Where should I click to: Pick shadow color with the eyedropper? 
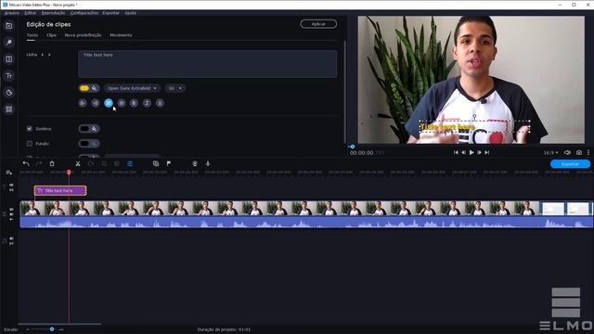[94, 129]
